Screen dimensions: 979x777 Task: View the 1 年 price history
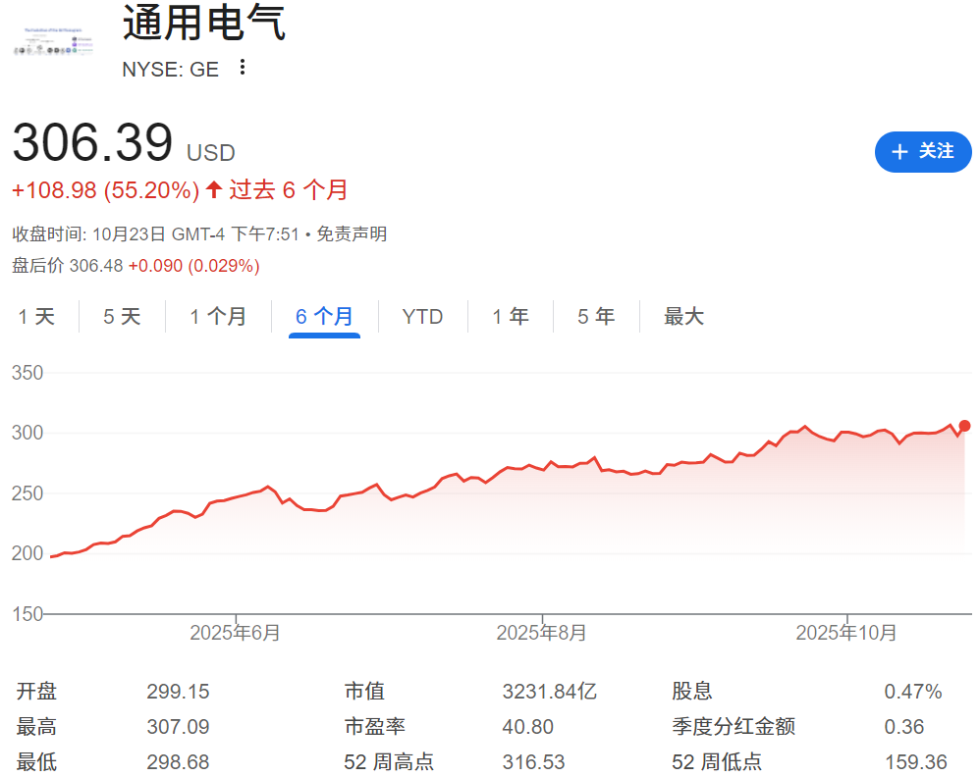[511, 317]
